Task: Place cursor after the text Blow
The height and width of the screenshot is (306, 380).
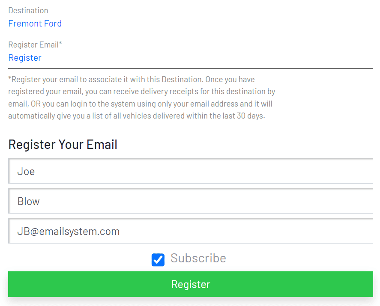Action: click(x=40, y=201)
